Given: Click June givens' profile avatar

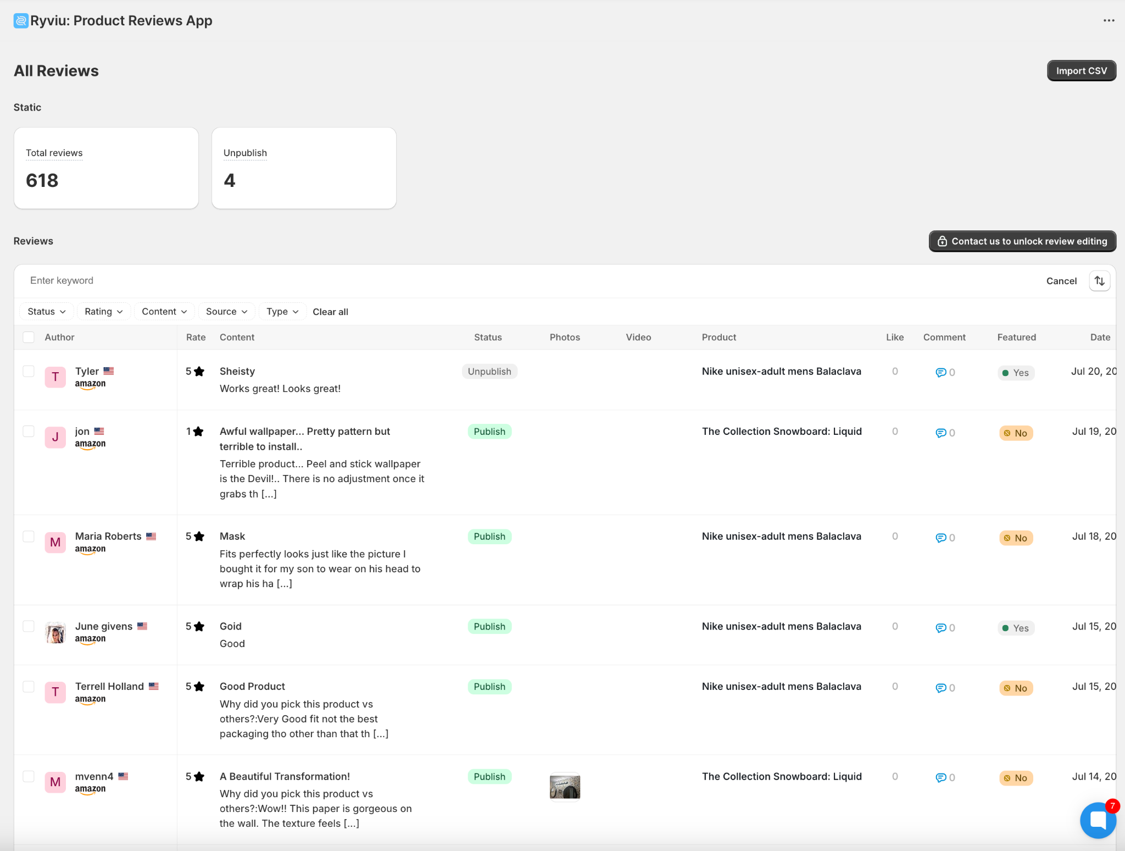Looking at the screenshot, I should pyautogui.click(x=55, y=632).
